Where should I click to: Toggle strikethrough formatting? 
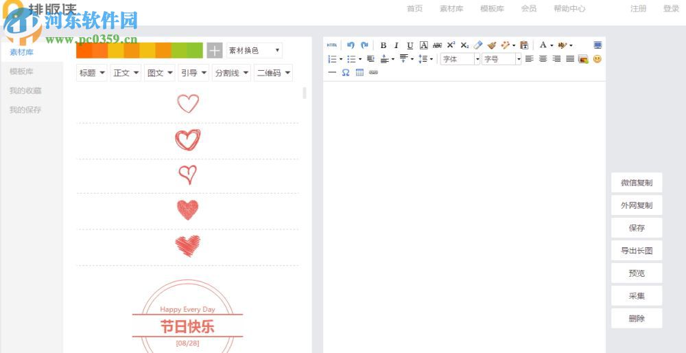click(x=437, y=45)
